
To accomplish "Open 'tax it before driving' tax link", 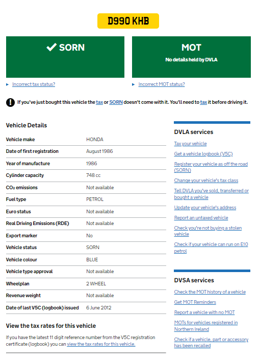I will (203, 102).
